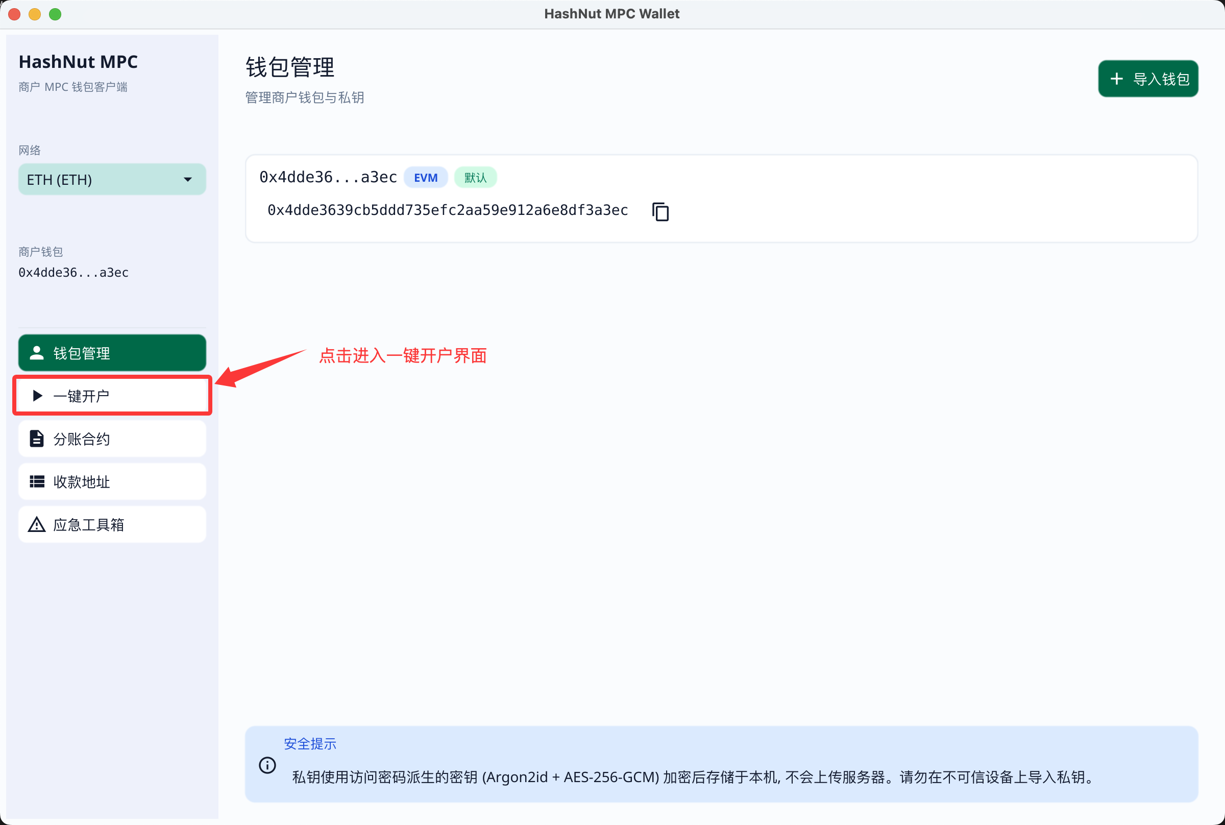This screenshot has height=825, width=1225.
Task: Select the 0x4dde36...a3ec wallet card title
Action: [328, 177]
